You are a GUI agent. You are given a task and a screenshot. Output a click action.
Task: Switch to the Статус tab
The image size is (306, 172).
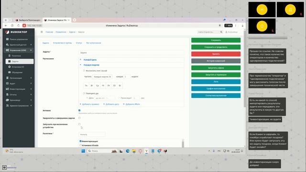(79, 43)
